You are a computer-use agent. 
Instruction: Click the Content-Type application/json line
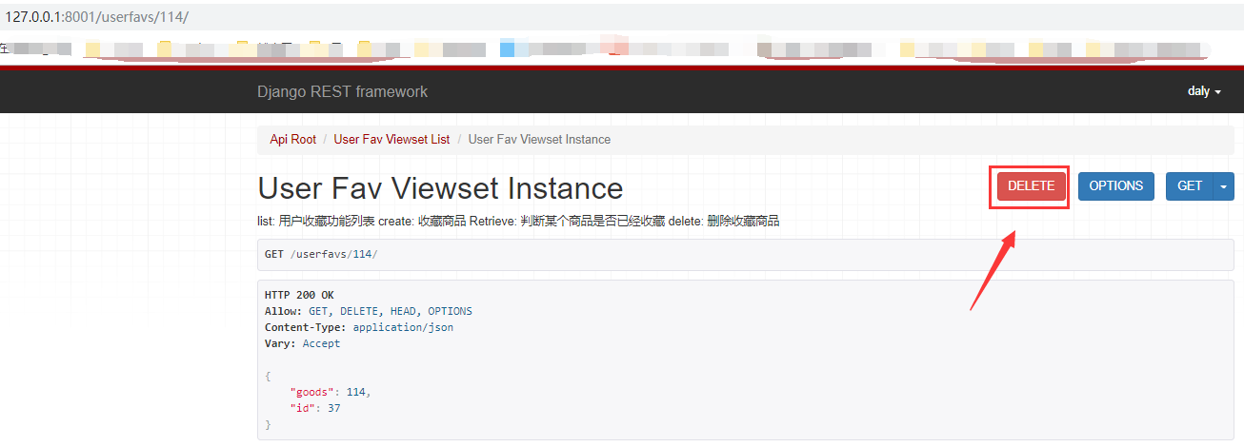tap(359, 327)
